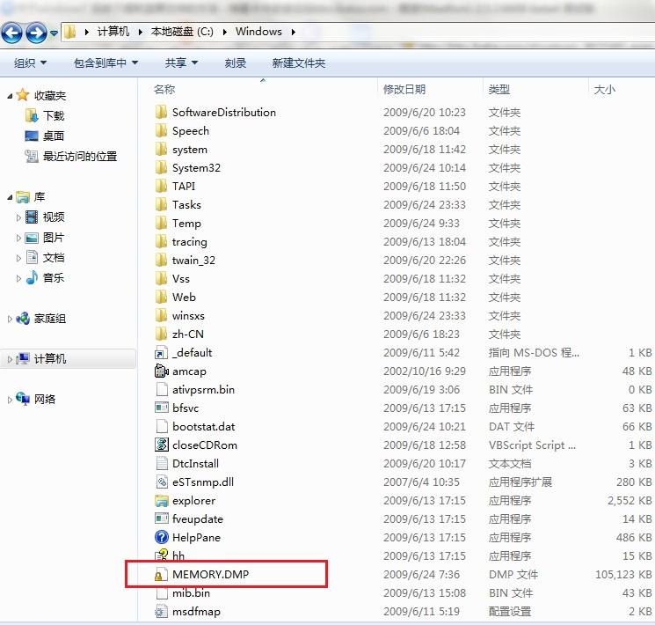Viewport: 655px width, 625px height.
Task: Select the MEMORY.DMP file icon
Action: 159,575
